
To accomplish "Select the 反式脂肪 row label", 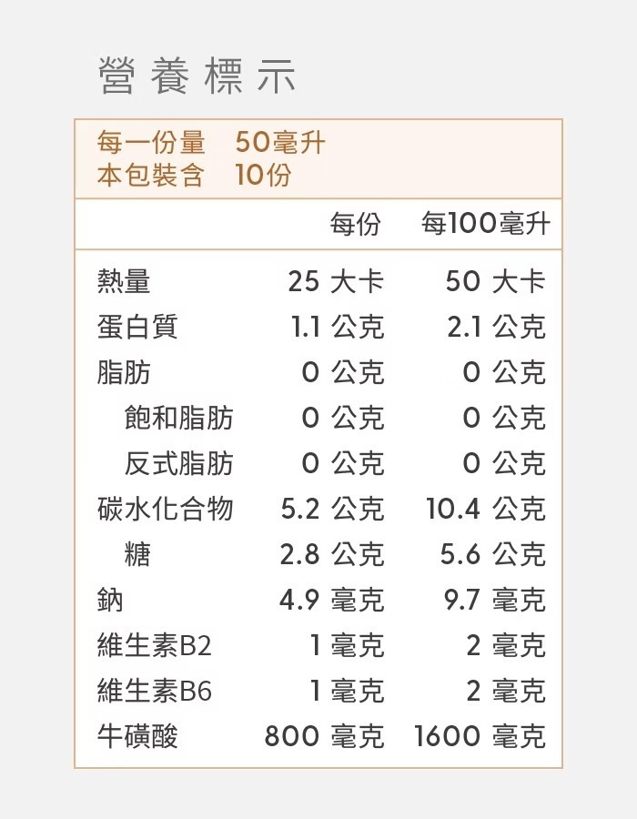I will 178,463.
